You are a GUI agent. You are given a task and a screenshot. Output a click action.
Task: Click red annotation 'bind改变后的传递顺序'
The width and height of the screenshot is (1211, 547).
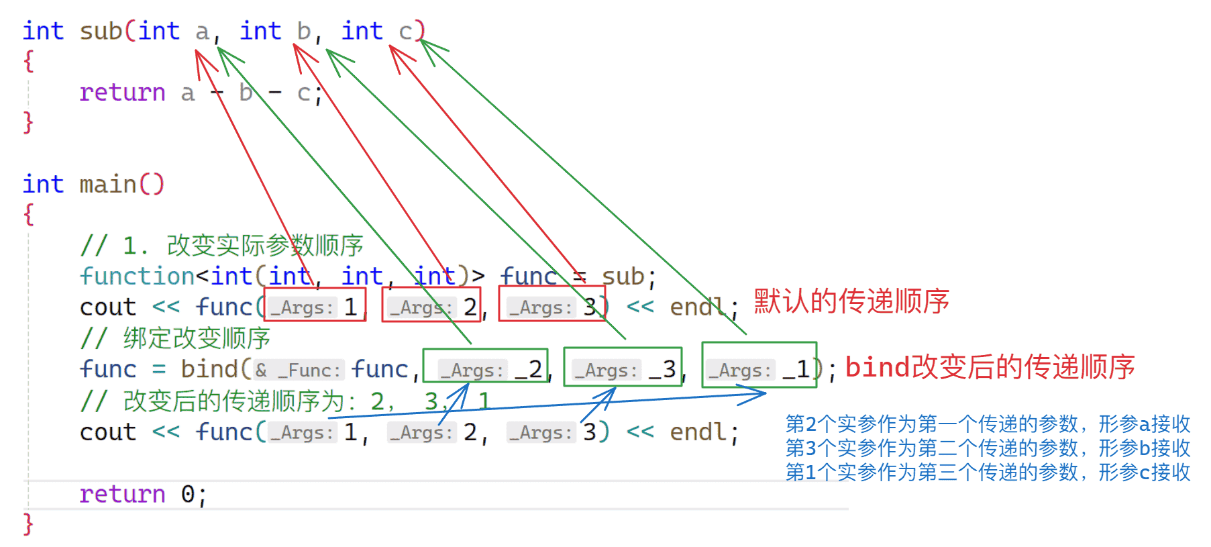coord(990,367)
